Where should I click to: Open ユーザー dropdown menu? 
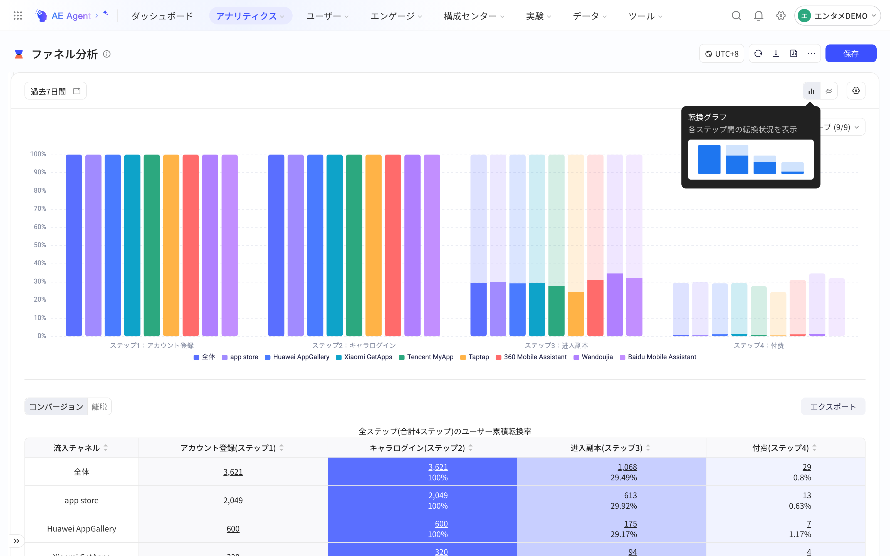click(327, 16)
